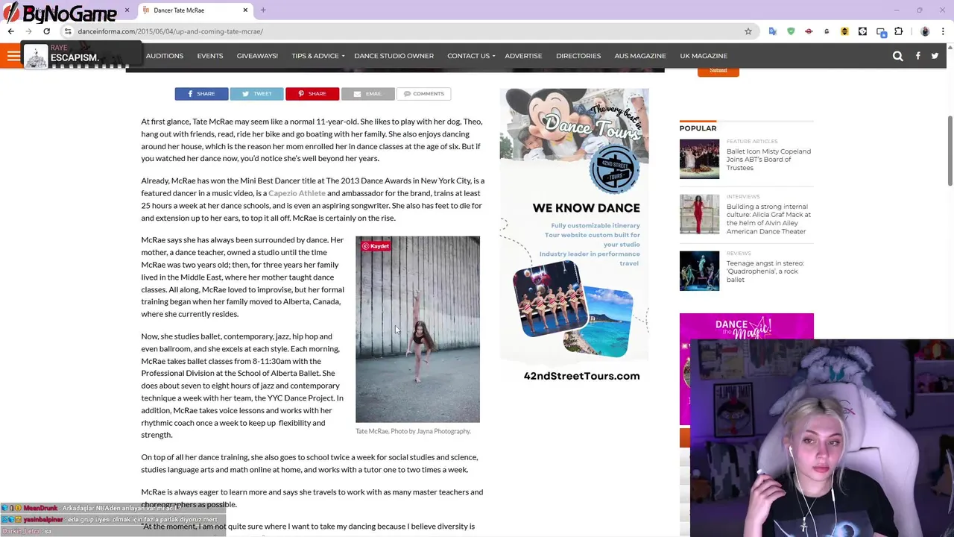Viewport: 954px width, 537px height.
Task: Open red hat extension icon
Action: [809, 31]
